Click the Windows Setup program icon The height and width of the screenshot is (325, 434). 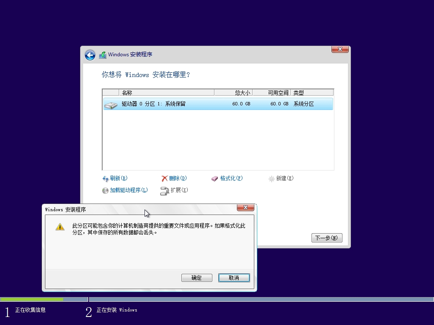(103, 55)
